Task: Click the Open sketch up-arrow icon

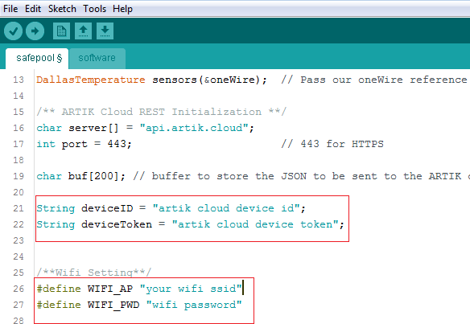Action: coord(84,31)
